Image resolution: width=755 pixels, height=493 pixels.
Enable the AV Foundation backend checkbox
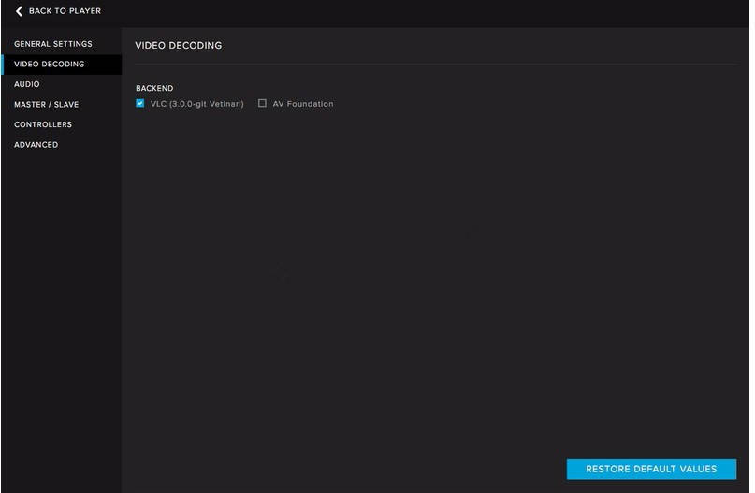262,104
